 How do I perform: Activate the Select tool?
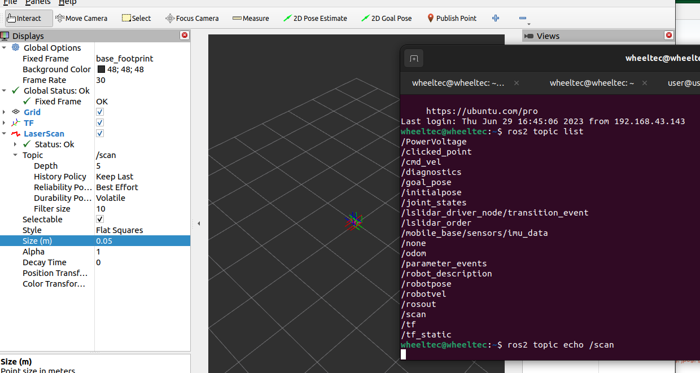136,18
